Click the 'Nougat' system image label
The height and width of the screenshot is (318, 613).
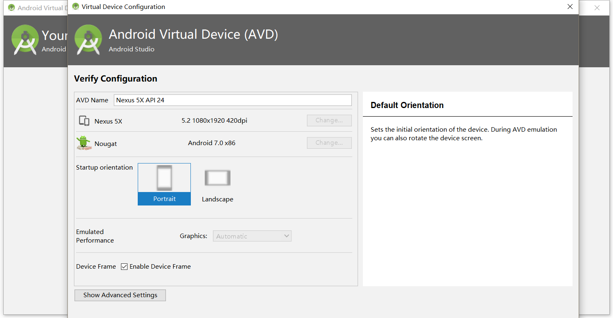click(x=106, y=144)
